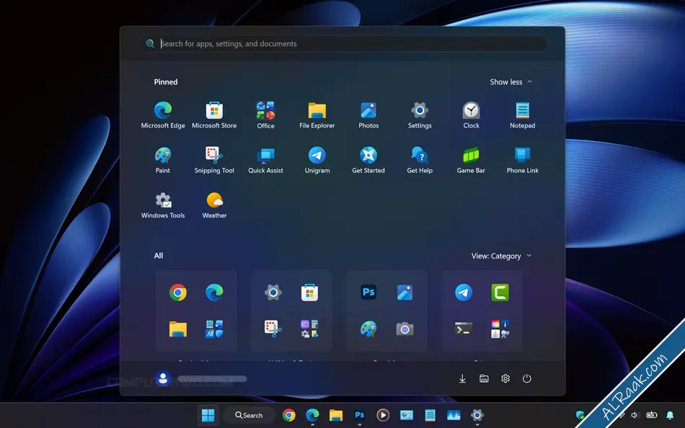This screenshot has width=685, height=428.
Task: Open Windows Security shield in system tray
Action: click(x=580, y=415)
